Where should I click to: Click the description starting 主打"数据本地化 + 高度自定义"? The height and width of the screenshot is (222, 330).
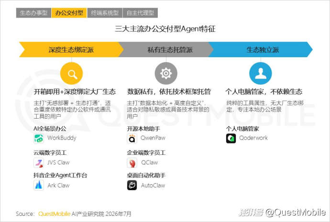168,110
